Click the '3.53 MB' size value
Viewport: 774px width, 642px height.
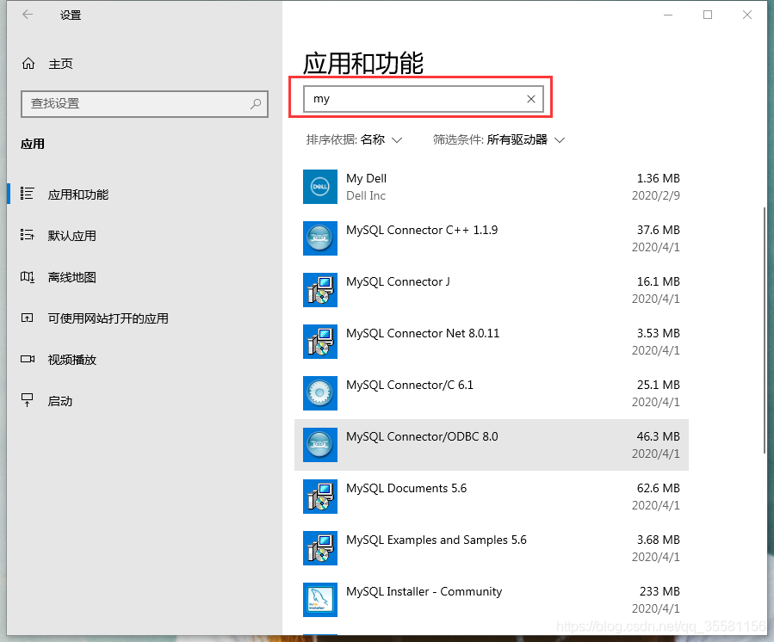[x=658, y=333]
